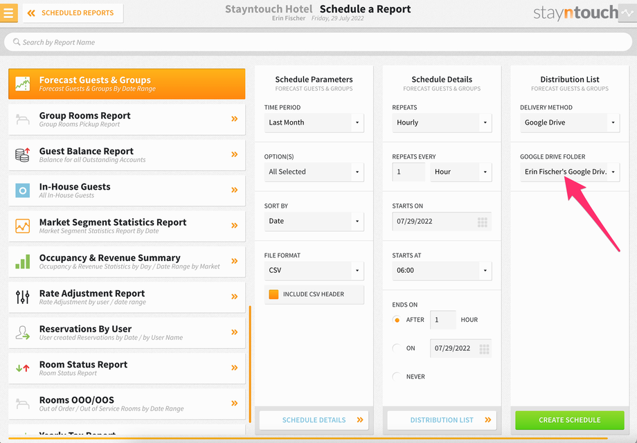Open the Option(s) dropdown showing All Selected
This screenshot has width=637, height=443.
[x=314, y=172]
